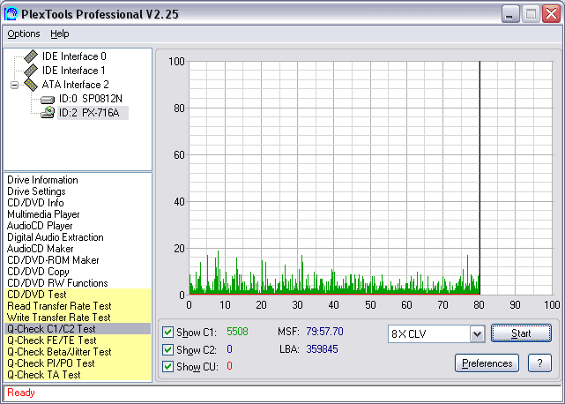Image resolution: width=565 pixels, height=404 pixels.
Task: Open Multimedia Player
Action: (x=43, y=214)
